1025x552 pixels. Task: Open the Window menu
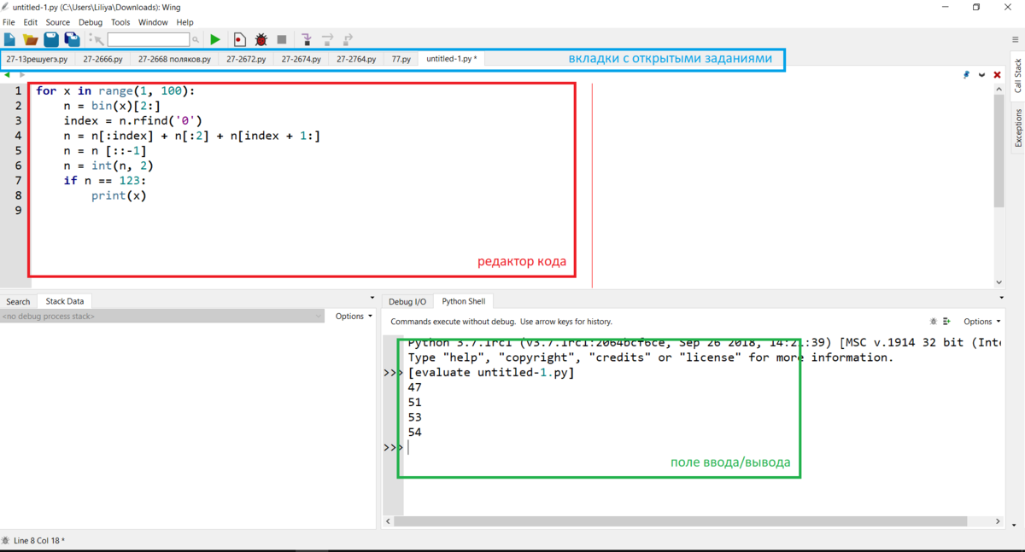coord(153,22)
